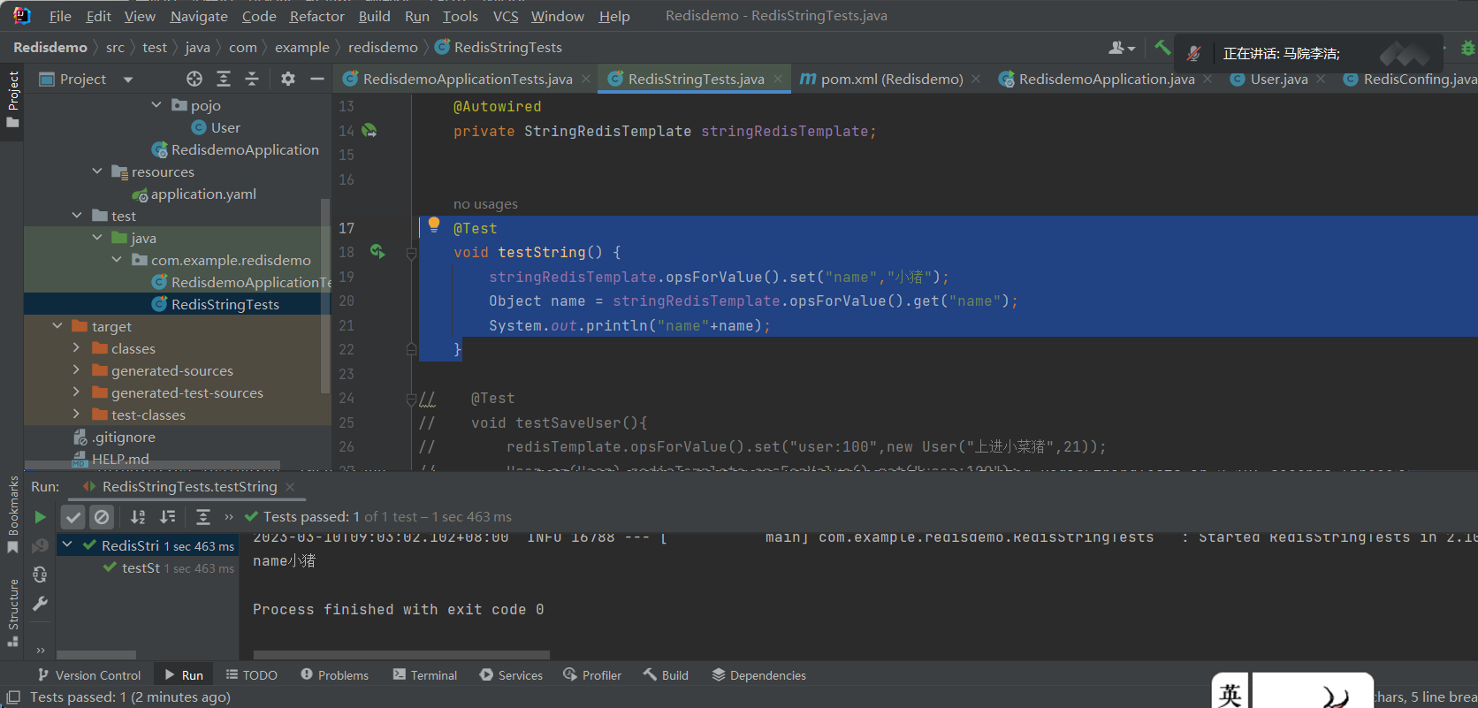Open Bookmarks side panel
Viewport: 1478px width, 708px height.
point(12,515)
